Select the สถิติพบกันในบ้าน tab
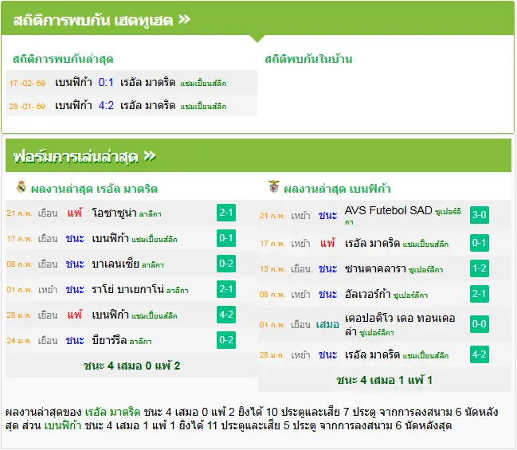The width and height of the screenshot is (517, 450). (308, 60)
